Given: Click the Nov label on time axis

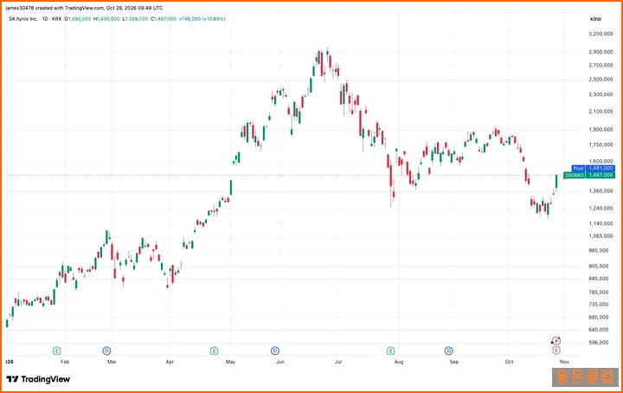Looking at the screenshot, I should (564, 362).
